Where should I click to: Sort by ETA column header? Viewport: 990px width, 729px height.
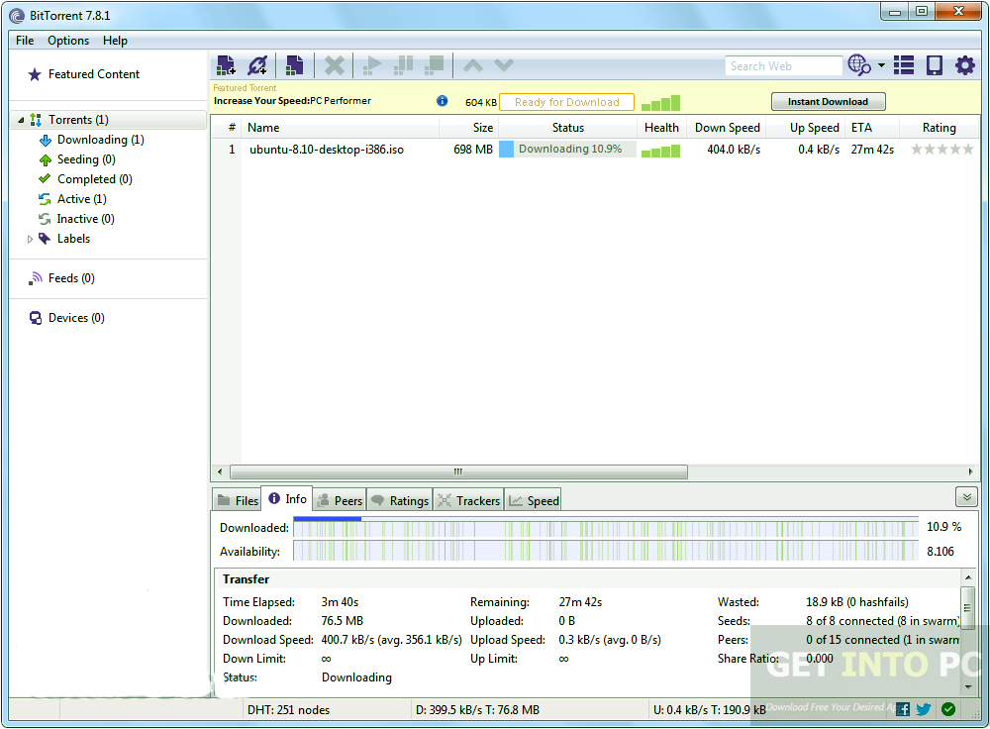[872, 128]
